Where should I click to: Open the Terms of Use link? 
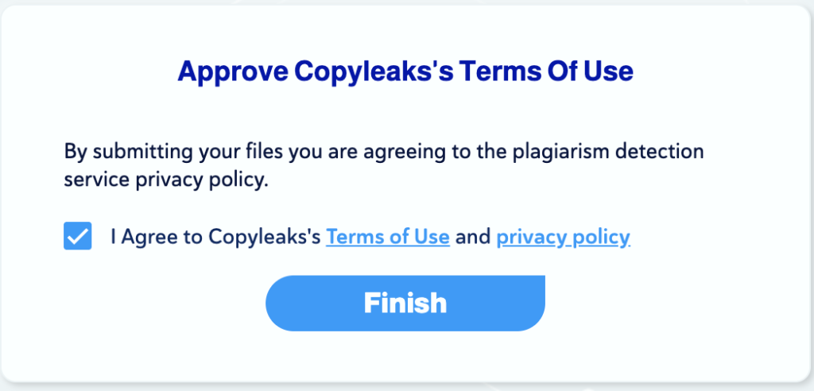[388, 237]
